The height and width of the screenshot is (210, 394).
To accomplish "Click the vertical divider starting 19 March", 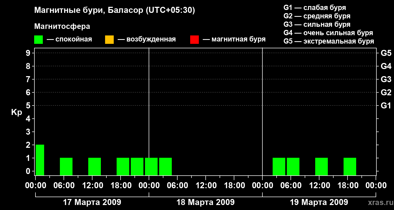I will pyautogui.click(x=262, y=112).
